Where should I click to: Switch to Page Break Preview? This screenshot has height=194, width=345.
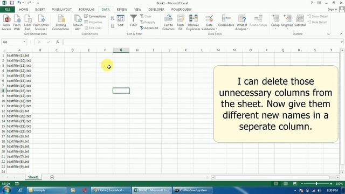pyautogui.click(x=295, y=183)
